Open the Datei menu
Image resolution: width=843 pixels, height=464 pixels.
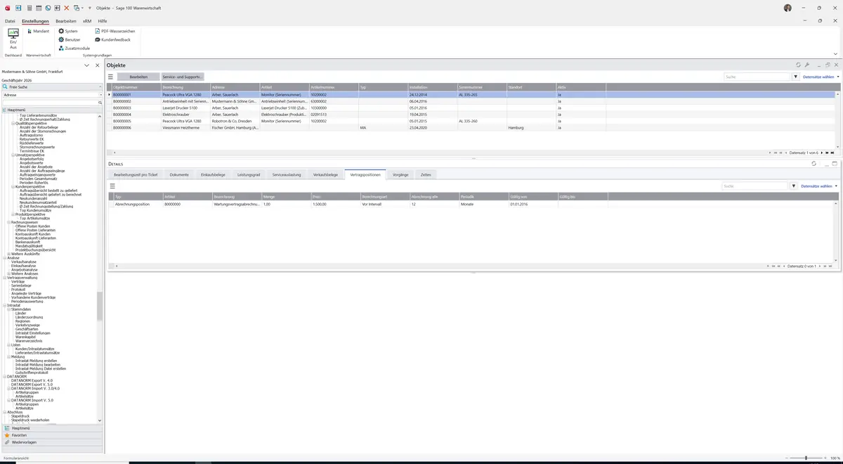click(10, 21)
